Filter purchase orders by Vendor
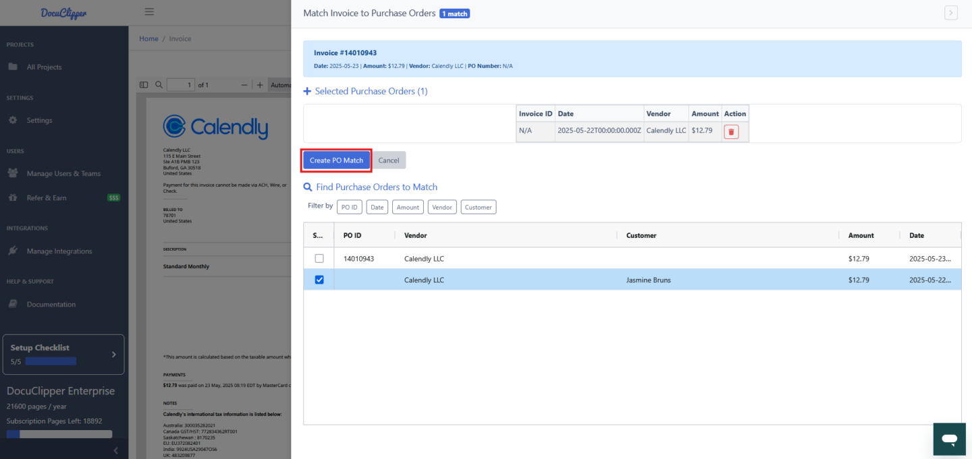This screenshot has height=459, width=972. pos(442,207)
